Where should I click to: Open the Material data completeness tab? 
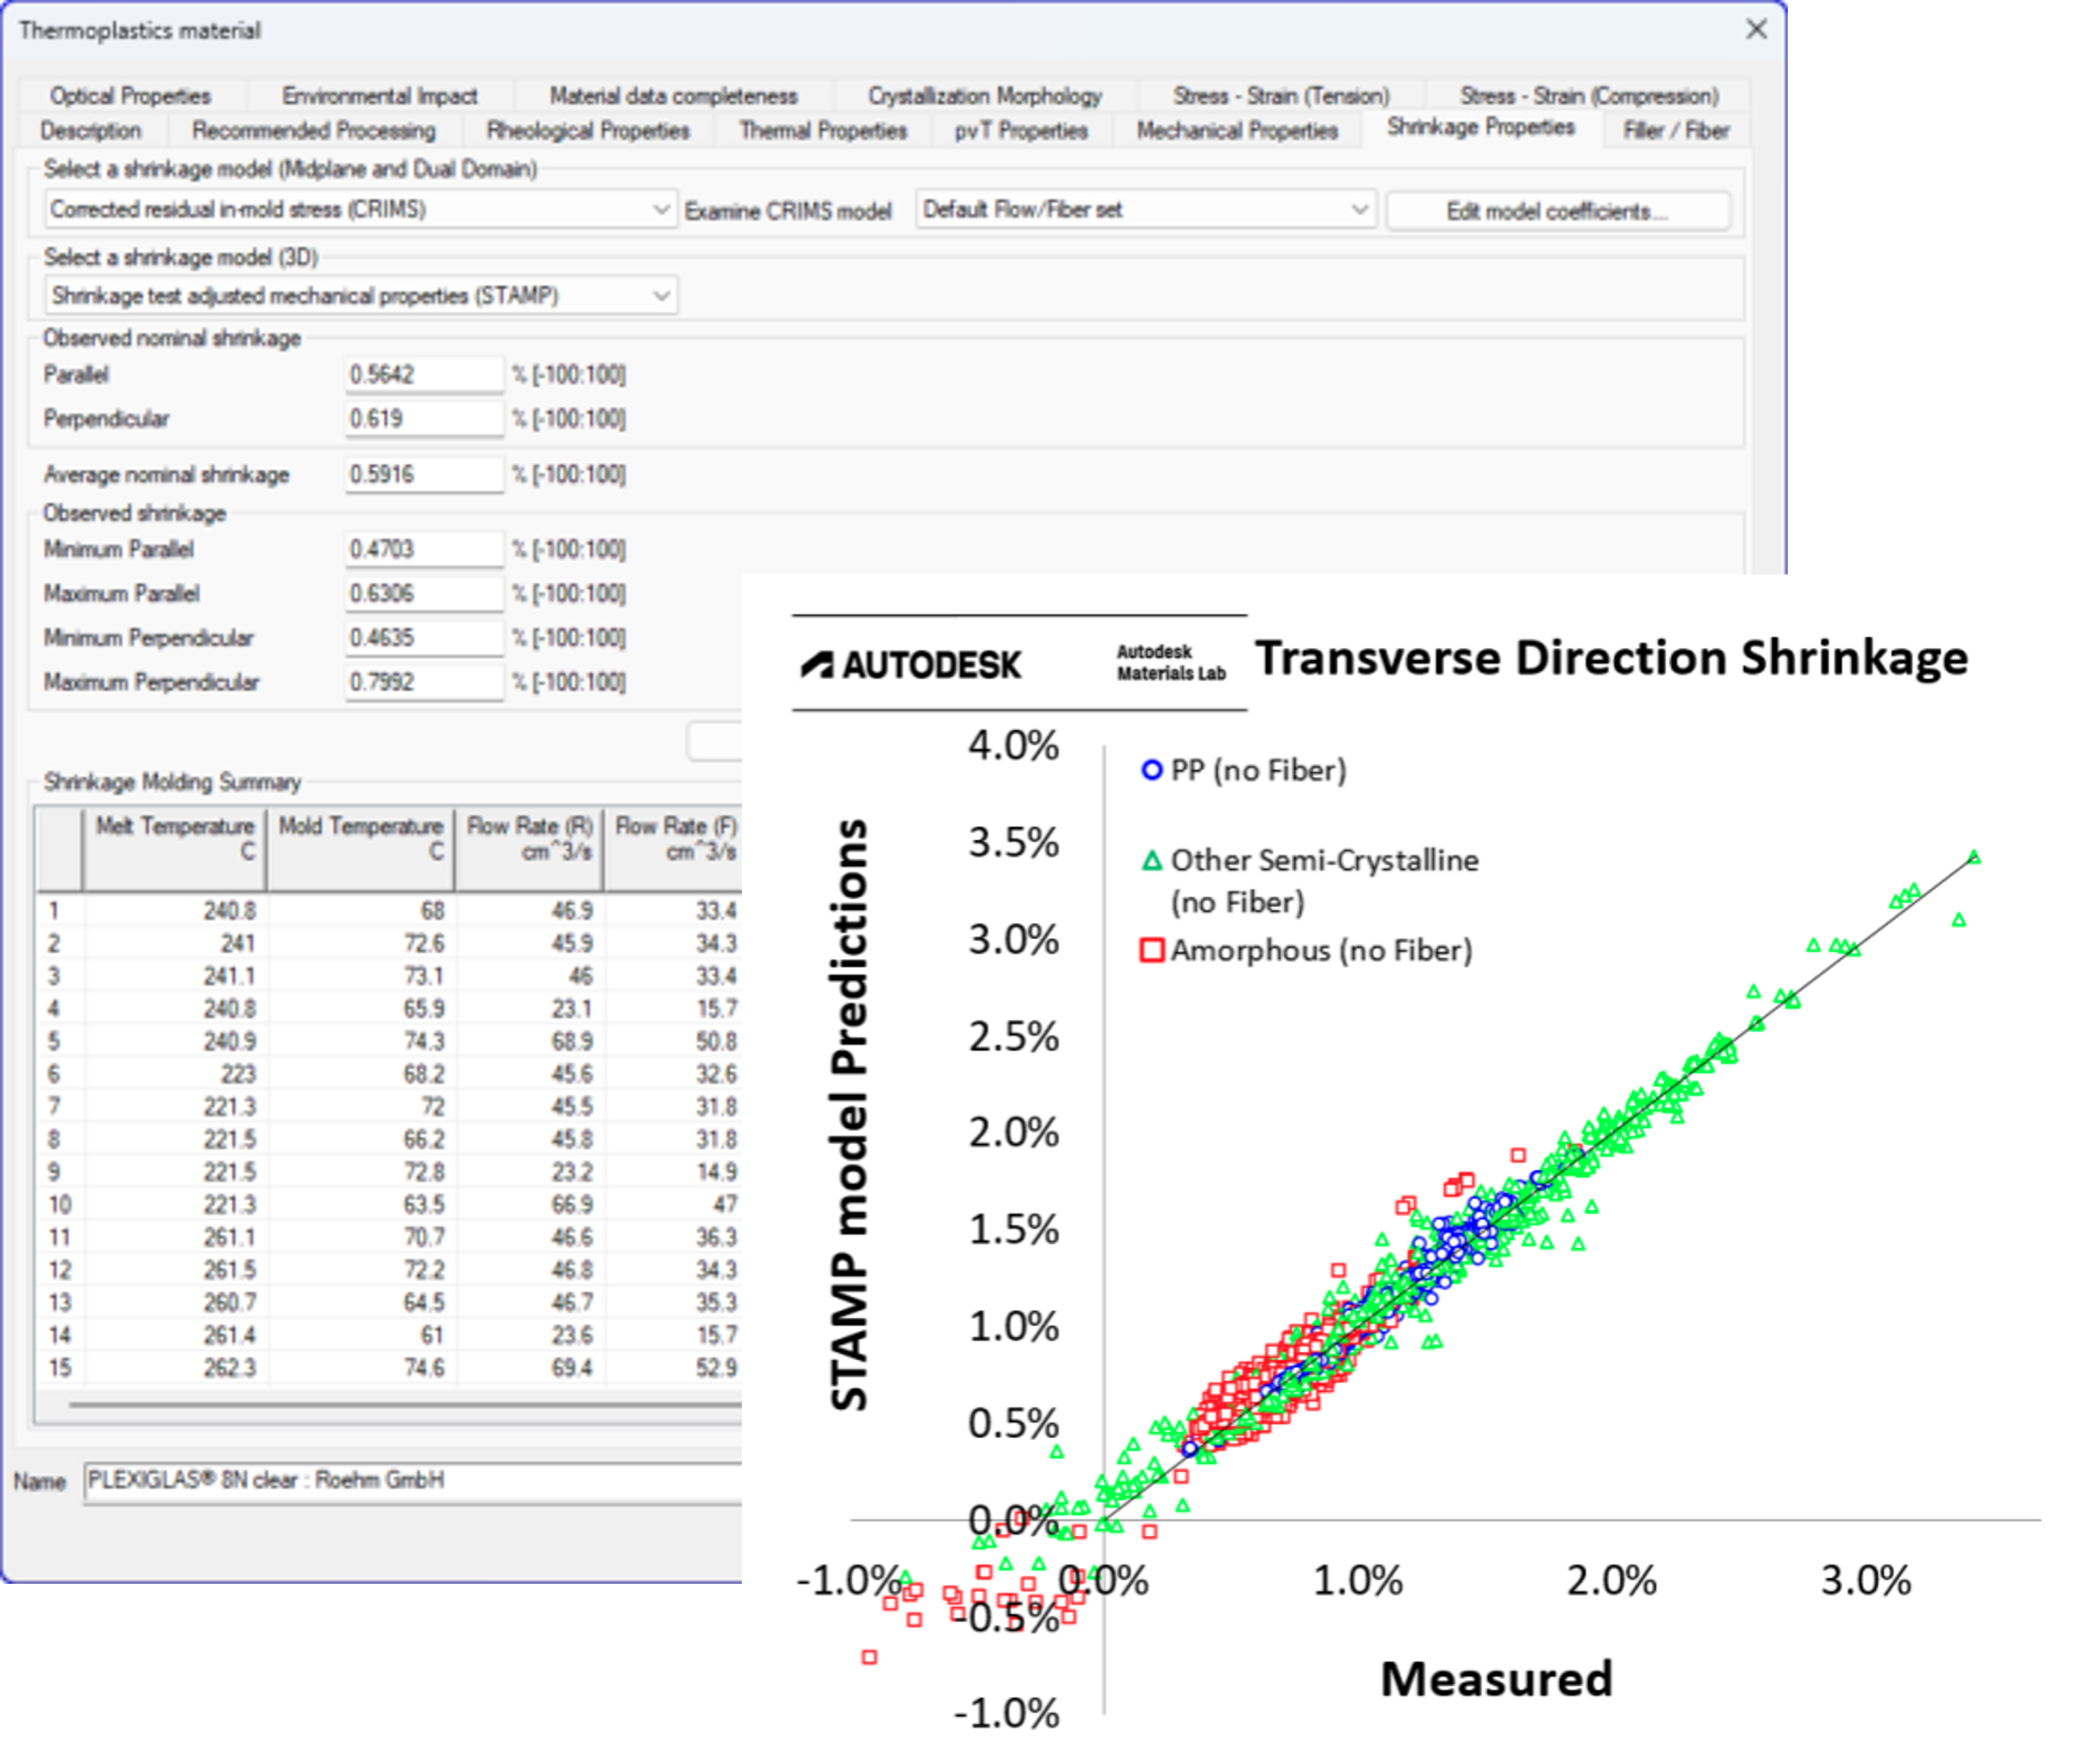[673, 96]
